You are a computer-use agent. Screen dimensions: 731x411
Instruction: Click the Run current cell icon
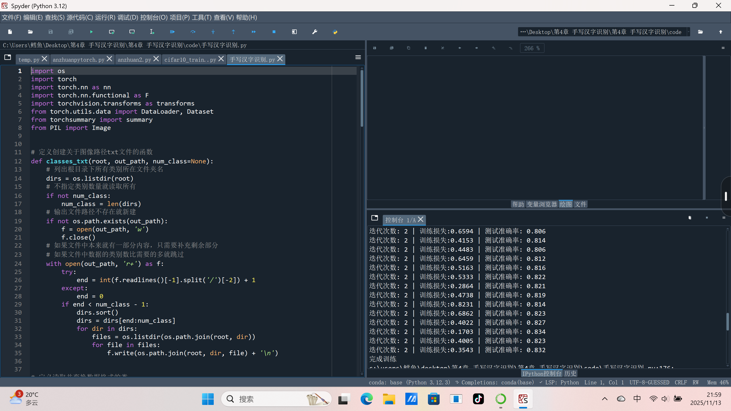(111, 32)
